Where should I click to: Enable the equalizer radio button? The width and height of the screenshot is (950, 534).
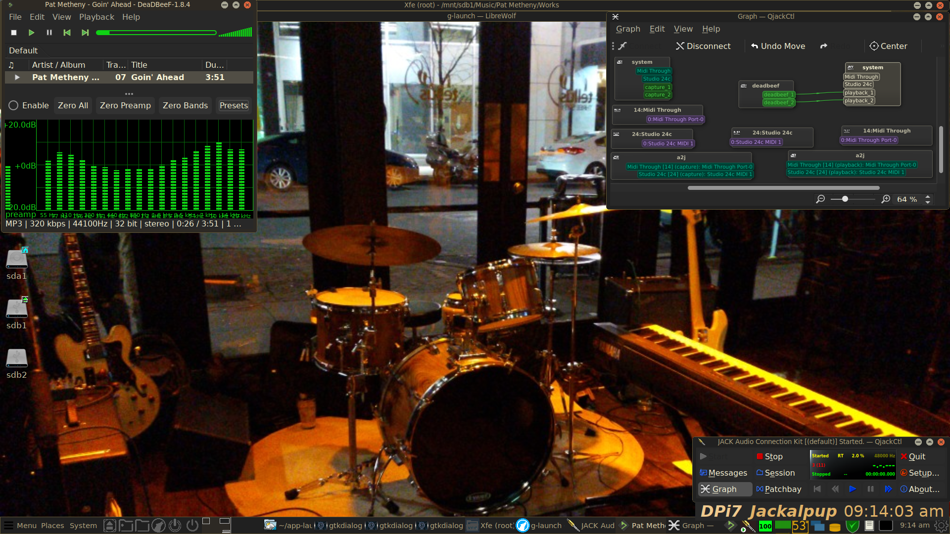[x=13, y=105]
